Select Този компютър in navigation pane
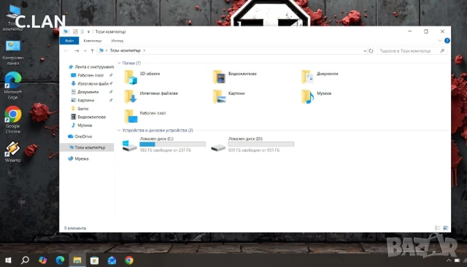This screenshot has height=267, width=467. click(x=87, y=147)
